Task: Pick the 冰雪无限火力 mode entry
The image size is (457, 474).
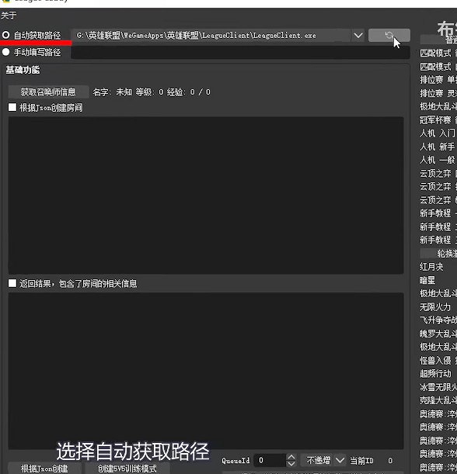Action: [438, 387]
